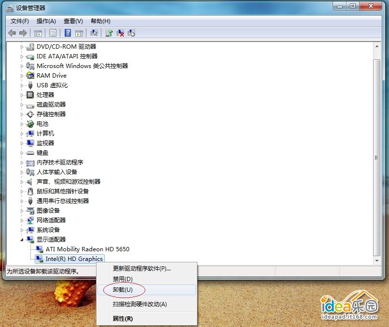Click the 声音、视频和游戏控制器 speaker icon
This screenshot has height=327, width=389.
click(30, 182)
